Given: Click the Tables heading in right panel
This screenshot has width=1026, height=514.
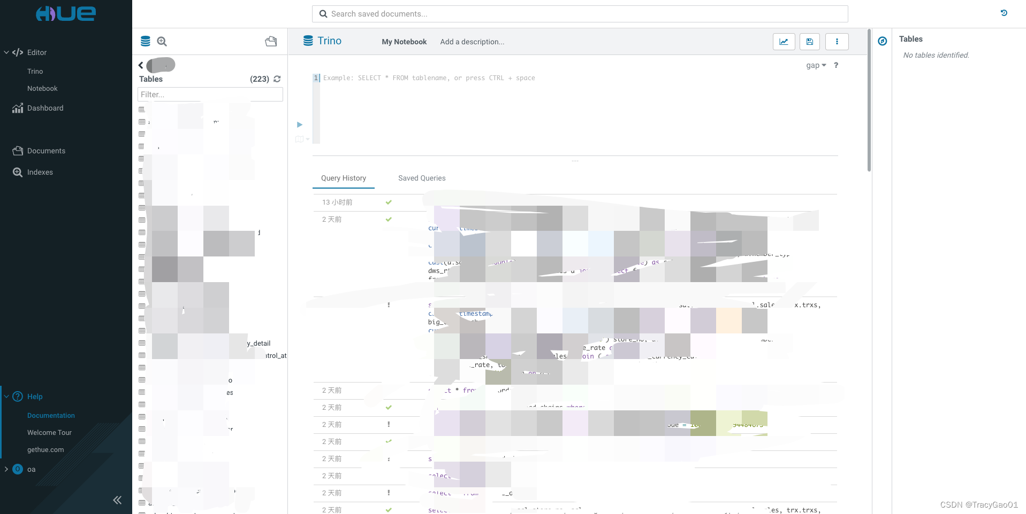Looking at the screenshot, I should point(911,39).
